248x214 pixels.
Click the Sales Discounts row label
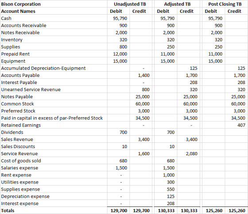[18, 146]
